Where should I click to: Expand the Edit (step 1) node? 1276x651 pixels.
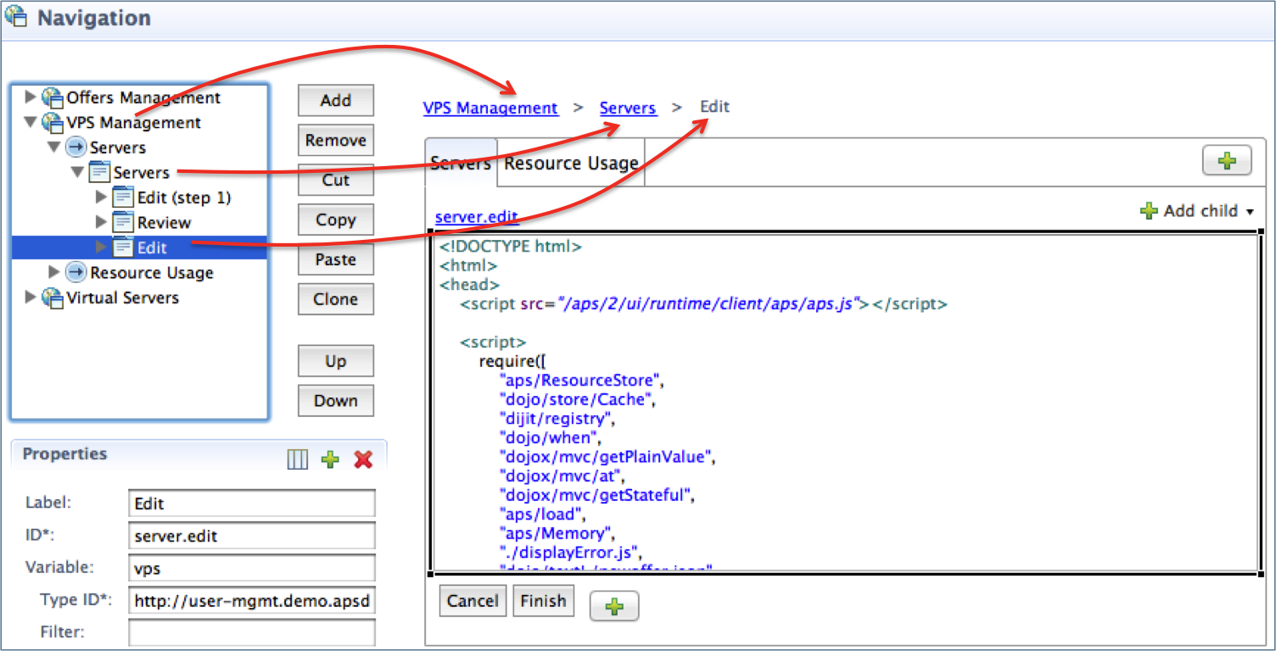pyautogui.click(x=102, y=198)
